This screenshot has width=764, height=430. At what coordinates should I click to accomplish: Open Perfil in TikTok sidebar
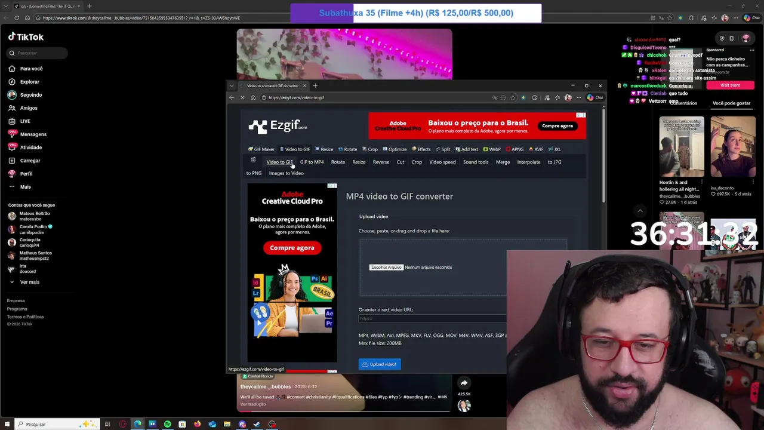20,174
